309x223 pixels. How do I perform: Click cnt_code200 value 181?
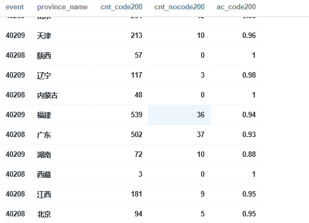pos(137,194)
